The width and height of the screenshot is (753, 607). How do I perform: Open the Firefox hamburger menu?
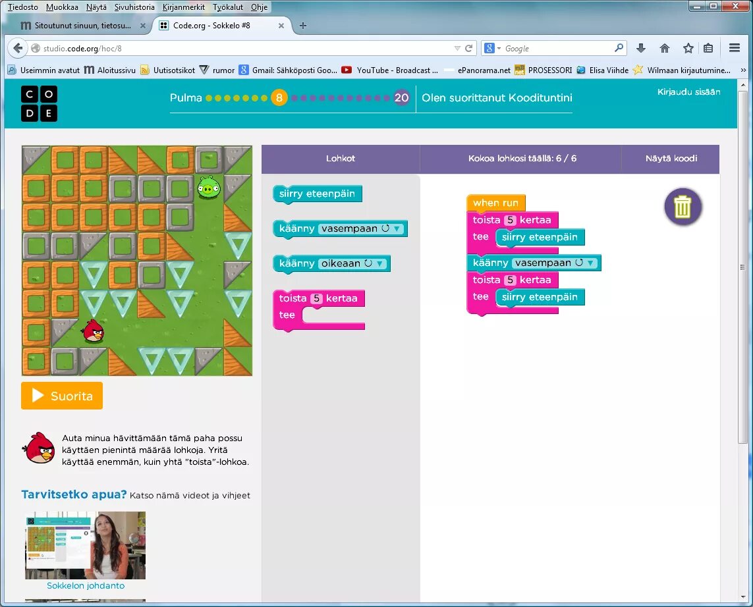(x=735, y=48)
